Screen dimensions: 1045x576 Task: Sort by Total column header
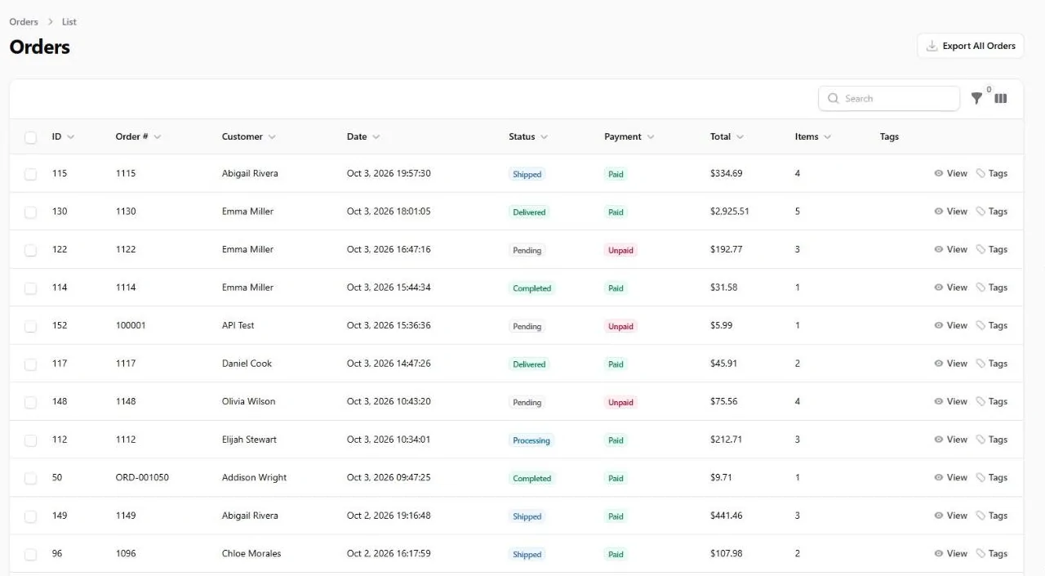click(727, 136)
